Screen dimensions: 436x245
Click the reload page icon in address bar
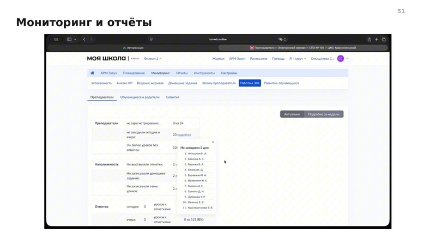pos(285,39)
